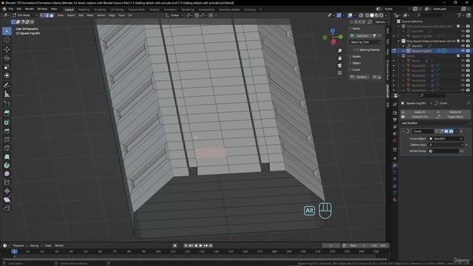
Task: Select the Loop Cut tool
Action: [x=7, y=140]
